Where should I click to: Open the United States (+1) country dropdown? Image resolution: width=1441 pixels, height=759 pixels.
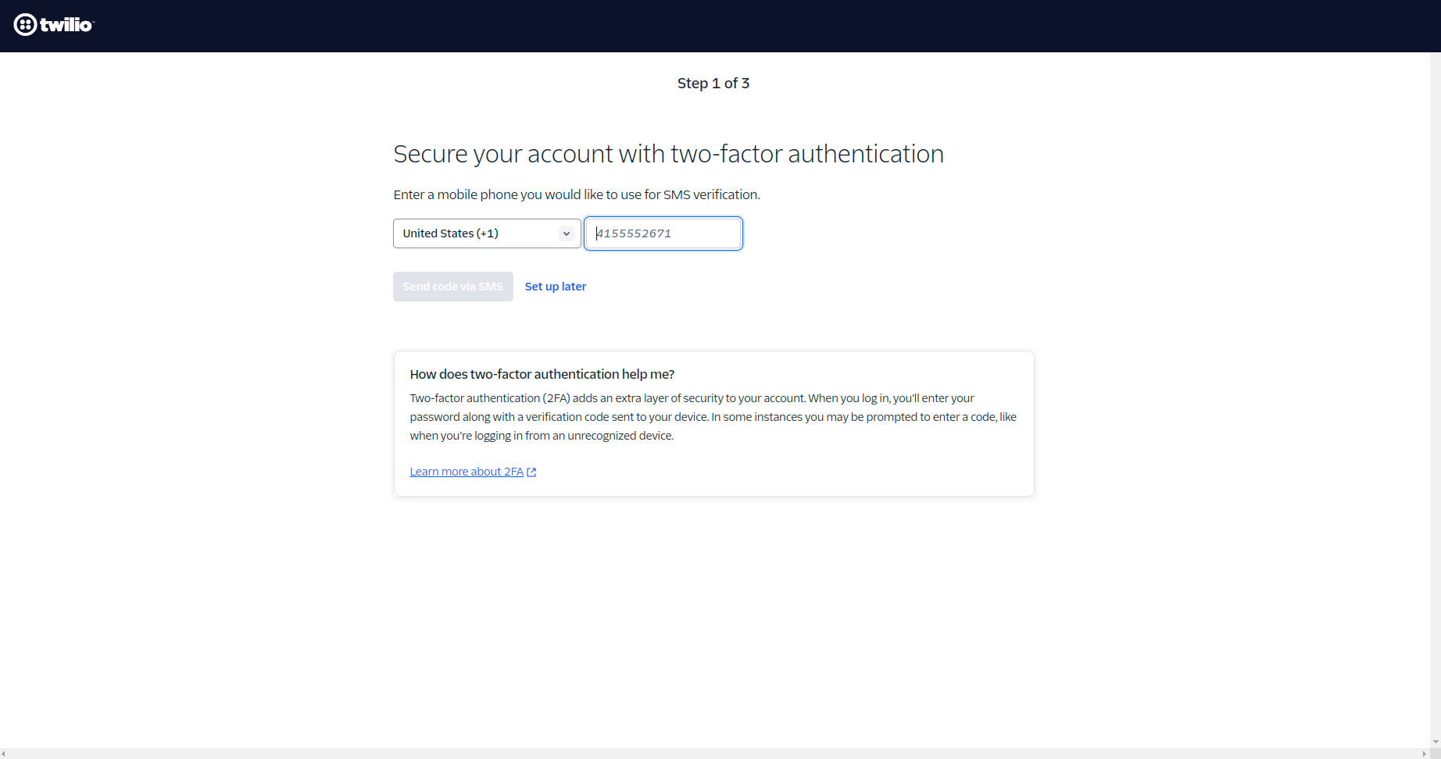point(486,233)
